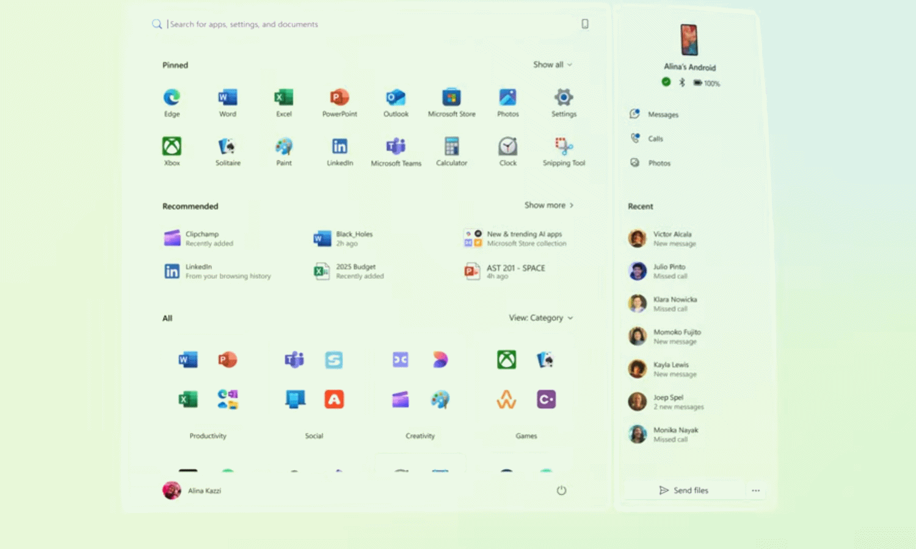This screenshot has width=916, height=549.
Task: Click the phone icon beside search
Action: [x=584, y=24]
